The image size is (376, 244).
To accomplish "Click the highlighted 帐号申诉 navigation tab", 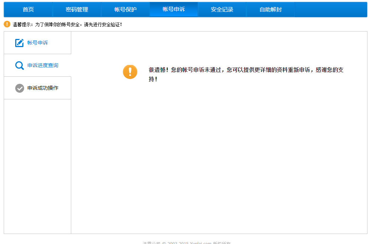I will coord(173,9).
